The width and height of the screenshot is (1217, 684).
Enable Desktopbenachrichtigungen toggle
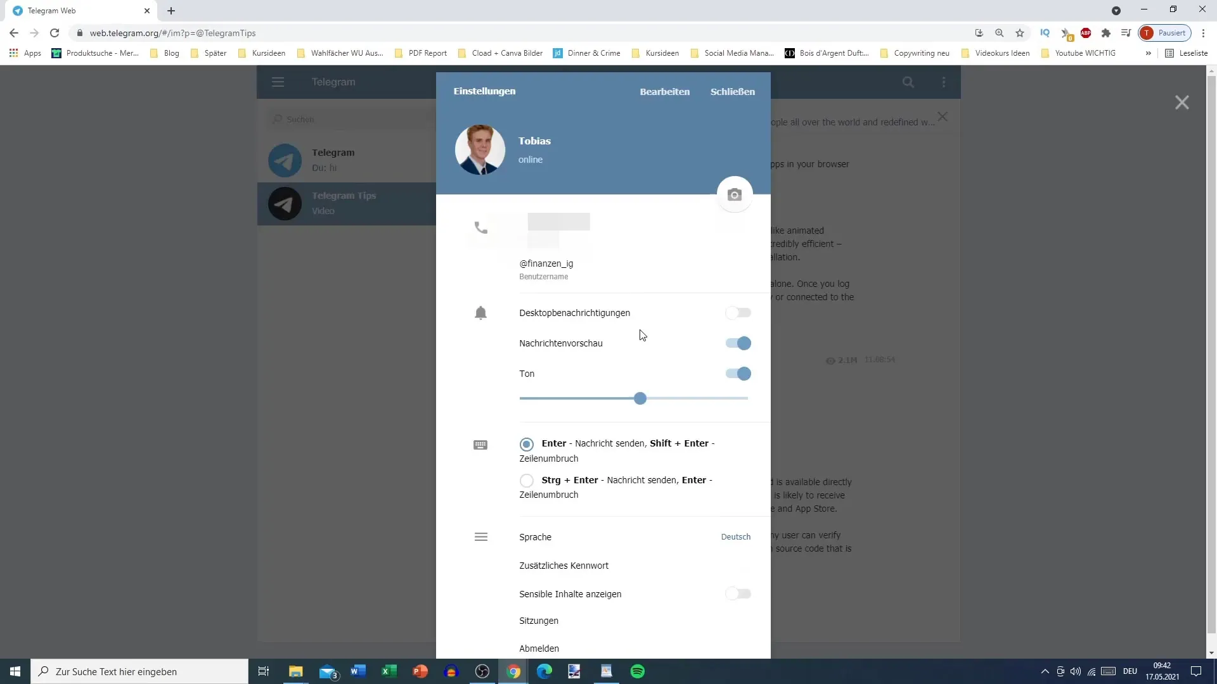point(738,313)
